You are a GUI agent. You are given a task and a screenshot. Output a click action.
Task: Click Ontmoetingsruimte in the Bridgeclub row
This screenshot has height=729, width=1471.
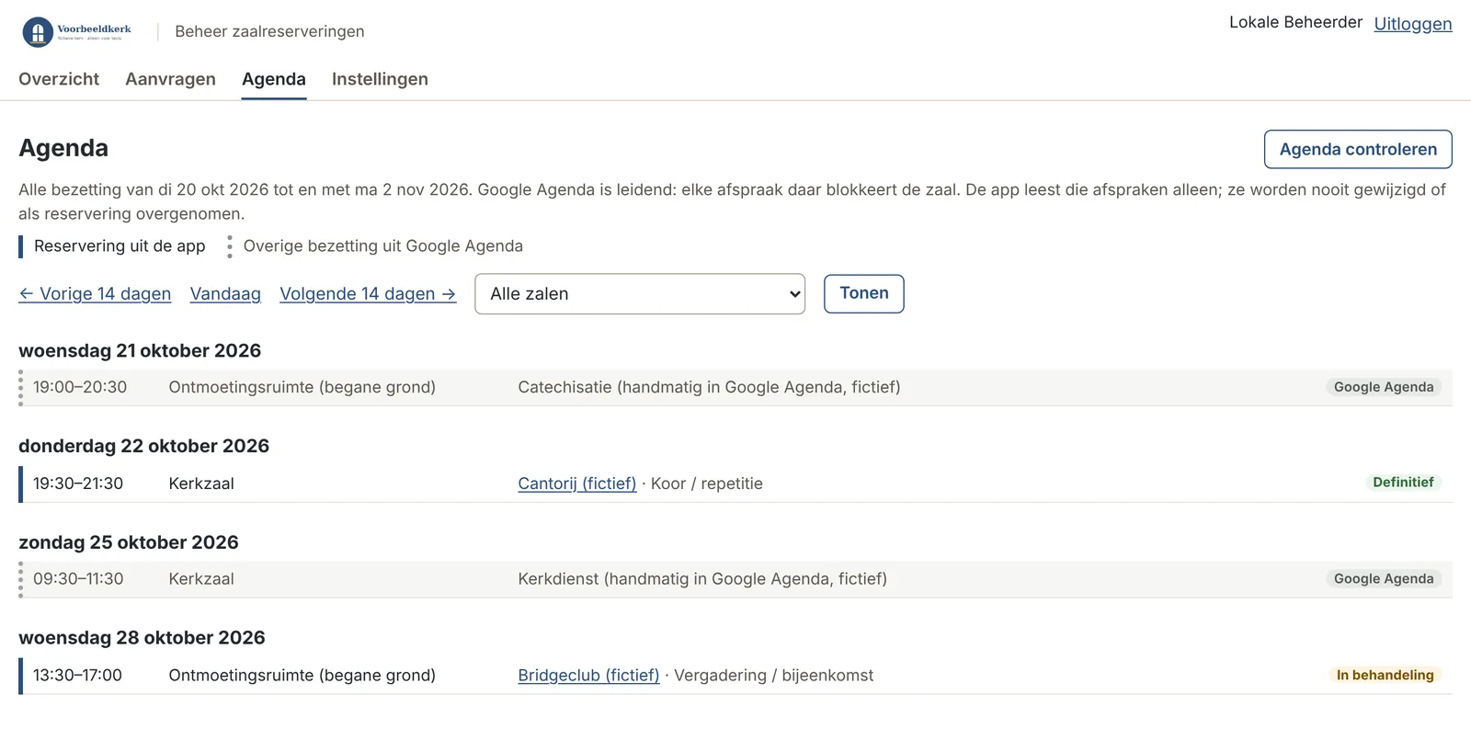[x=302, y=676]
